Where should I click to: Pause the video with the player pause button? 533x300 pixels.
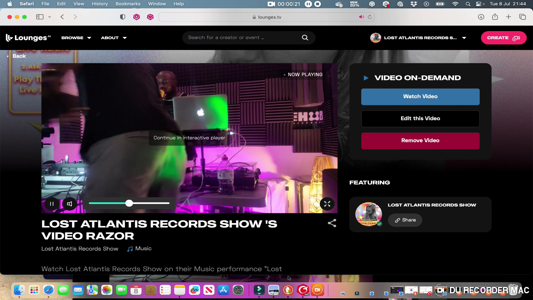(x=52, y=204)
